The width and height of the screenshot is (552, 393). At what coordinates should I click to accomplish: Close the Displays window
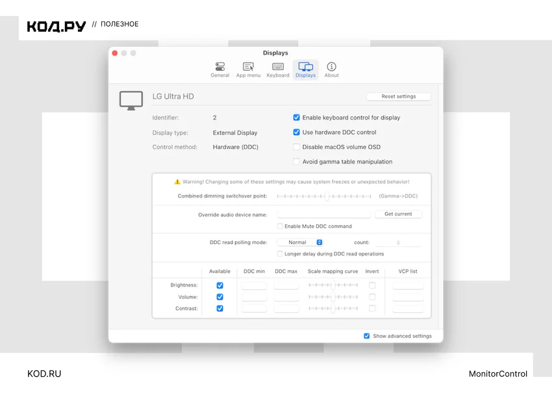pos(115,53)
